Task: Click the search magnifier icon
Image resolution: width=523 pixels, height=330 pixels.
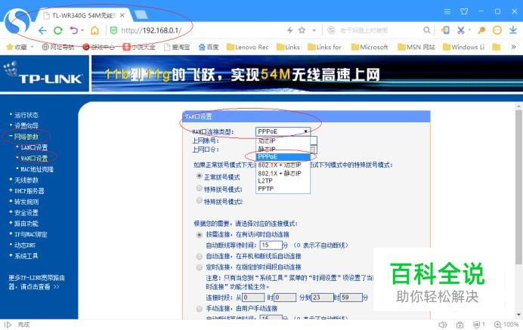Action: 426,30
